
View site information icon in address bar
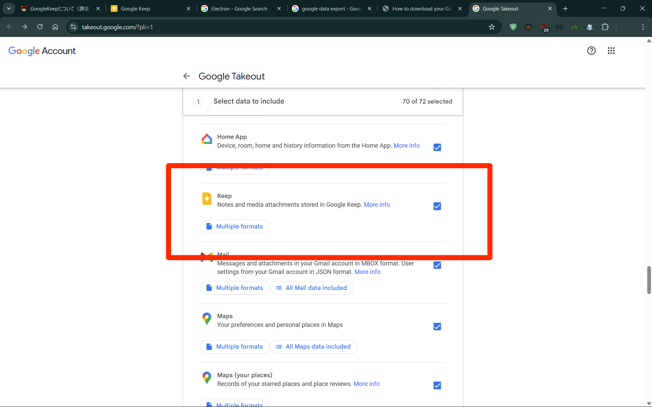click(x=73, y=27)
